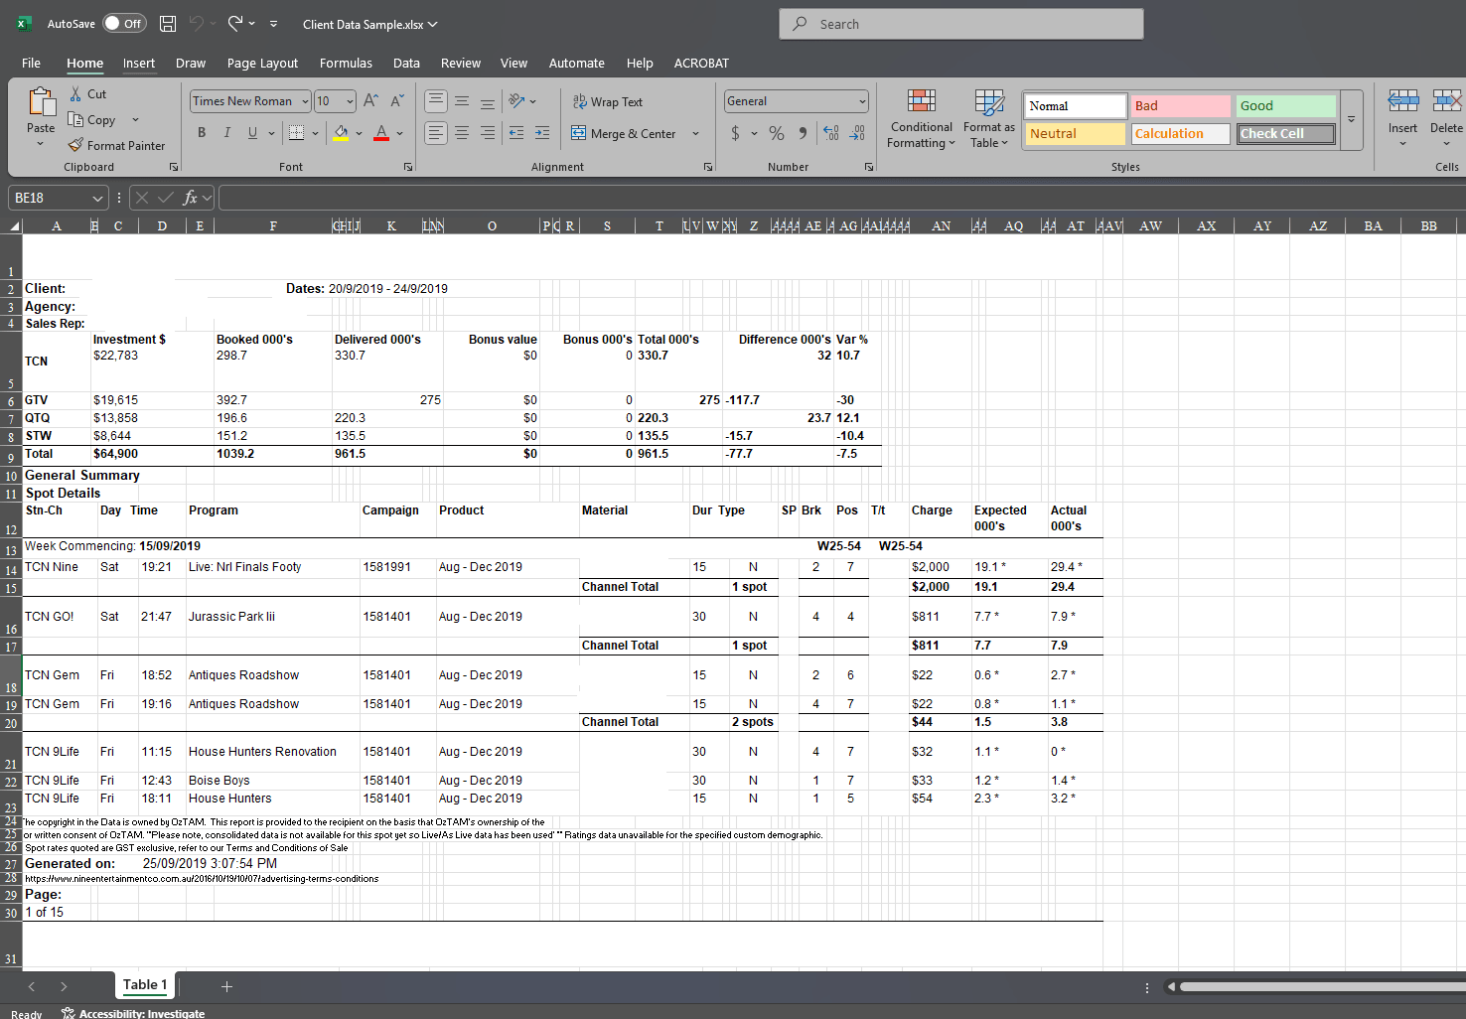Click the Center text alignment icon

462,132
